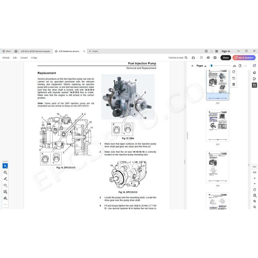
Task: Switch to JCB WLS 422ZX service manual tab
Action: pyautogui.click(x=36, y=51)
